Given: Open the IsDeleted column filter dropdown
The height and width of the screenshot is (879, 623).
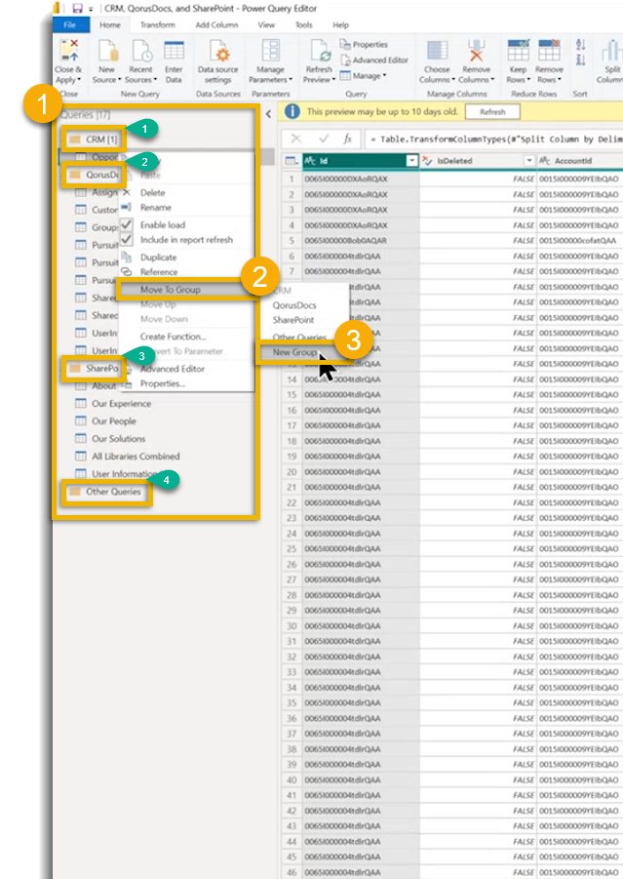Looking at the screenshot, I should pos(528,160).
